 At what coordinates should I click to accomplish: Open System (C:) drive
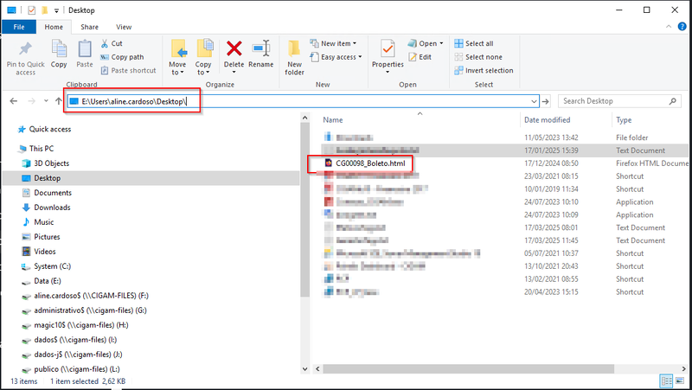click(x=47, y=266)
